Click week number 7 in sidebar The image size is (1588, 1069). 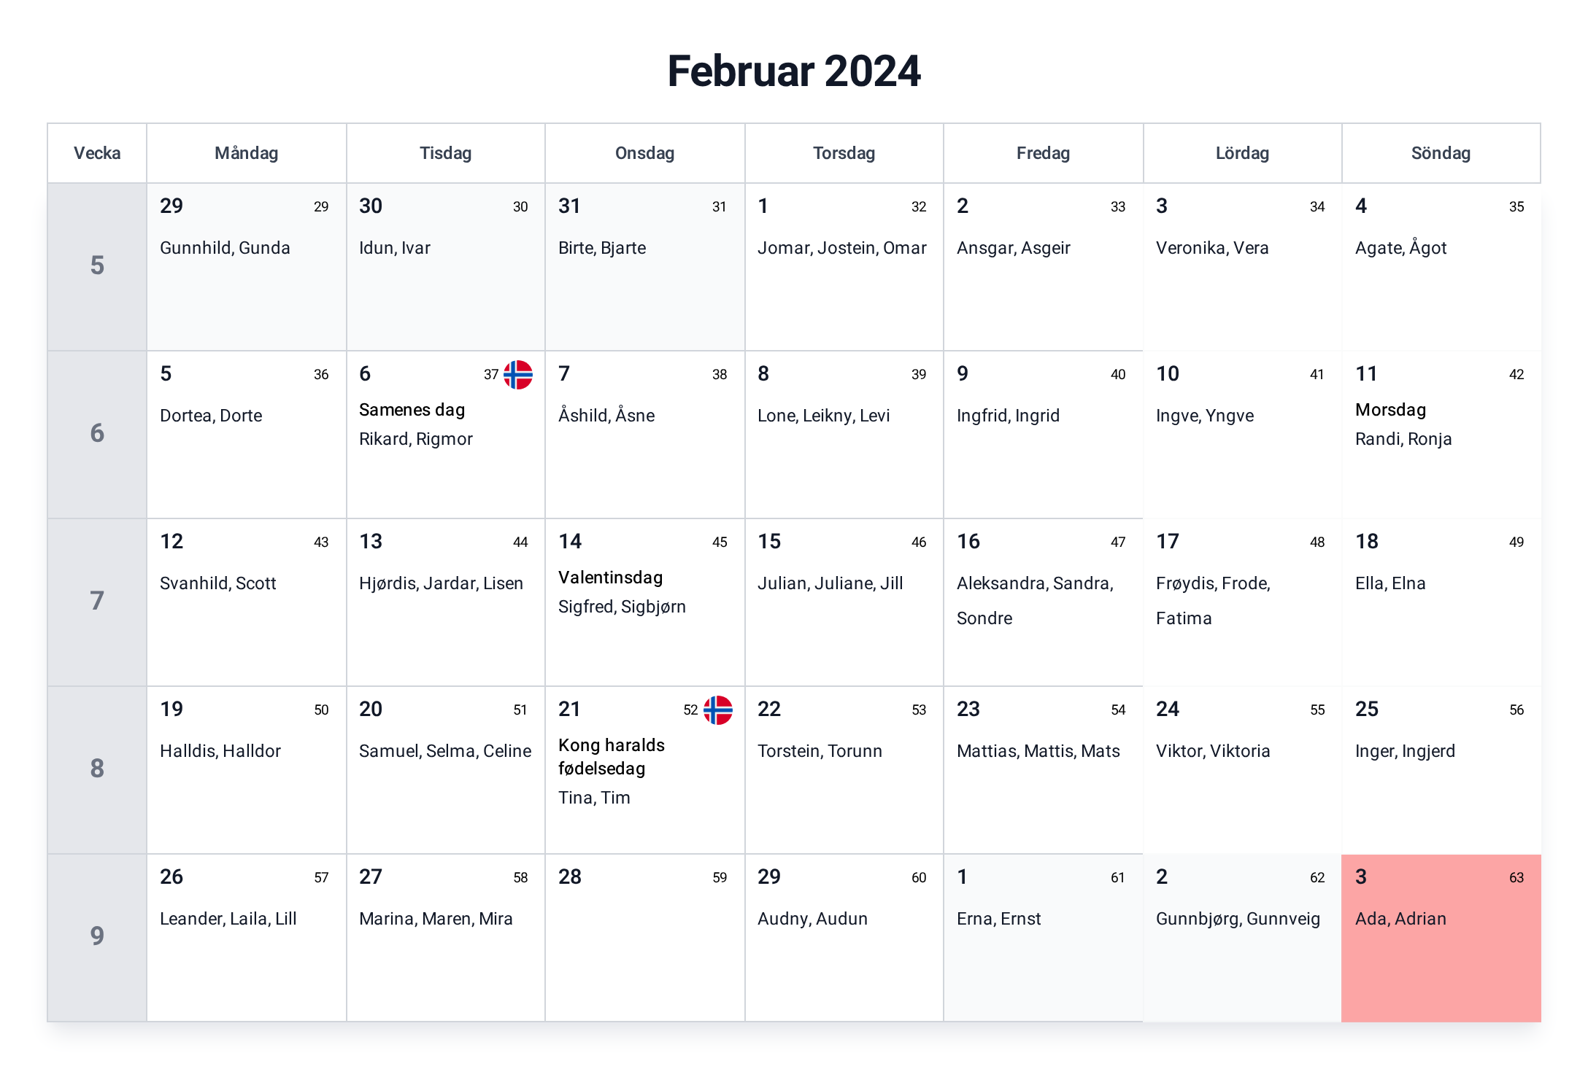(97, 602)
